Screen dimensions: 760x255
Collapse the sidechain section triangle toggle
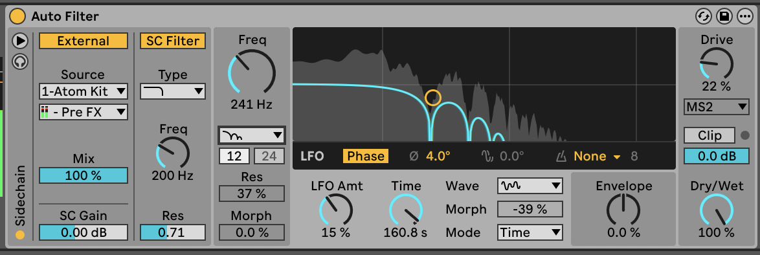(x=20, y=41)
